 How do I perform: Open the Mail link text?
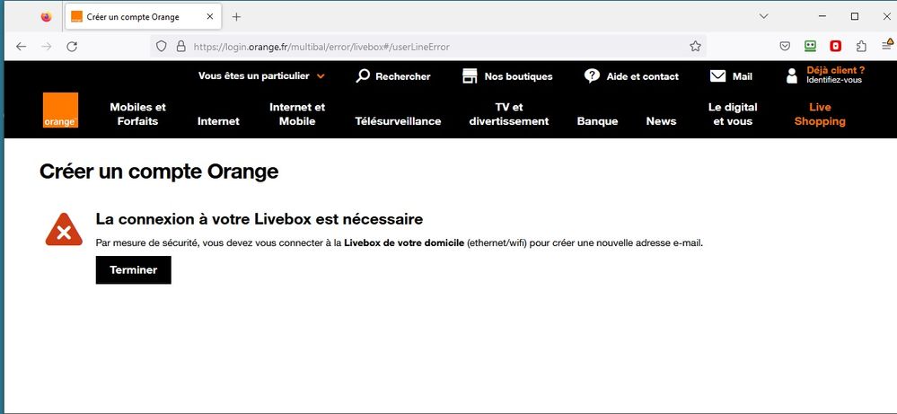click(743, 76)
